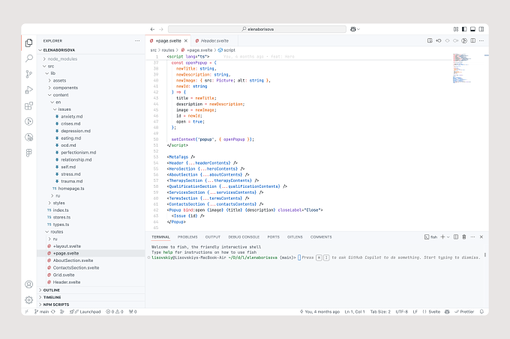Open homepage.ts file
The height and width of the screenshot is (339, 510).
click(x=91, y=189)
